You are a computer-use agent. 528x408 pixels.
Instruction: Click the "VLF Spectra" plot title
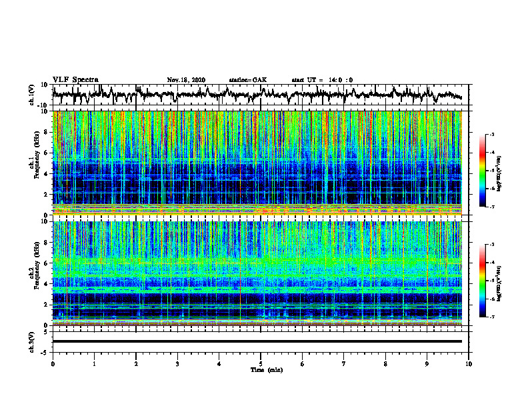pyautogui.click(x=75, y=79)
